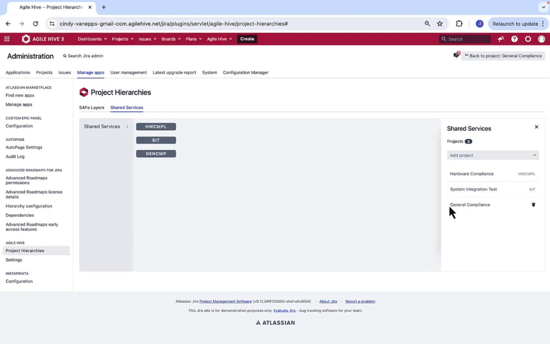Reload the page in the browser
This screenshot has height=344, width=550.
(x=36, y=24)
